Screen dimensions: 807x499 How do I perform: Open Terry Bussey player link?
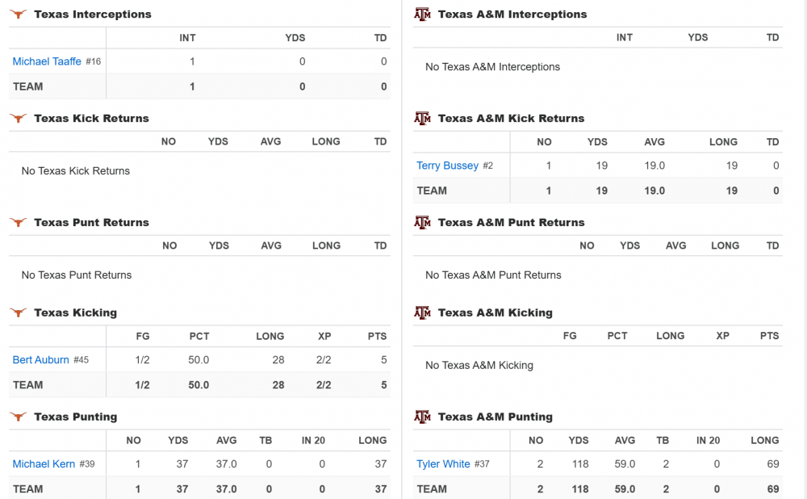tap(447, 166)
